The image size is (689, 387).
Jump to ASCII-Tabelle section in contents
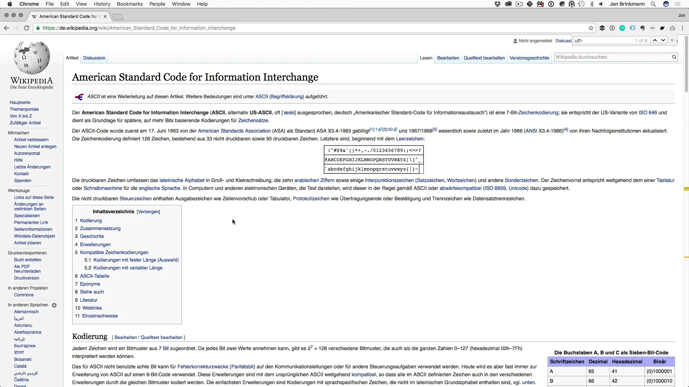coord(94,276)
